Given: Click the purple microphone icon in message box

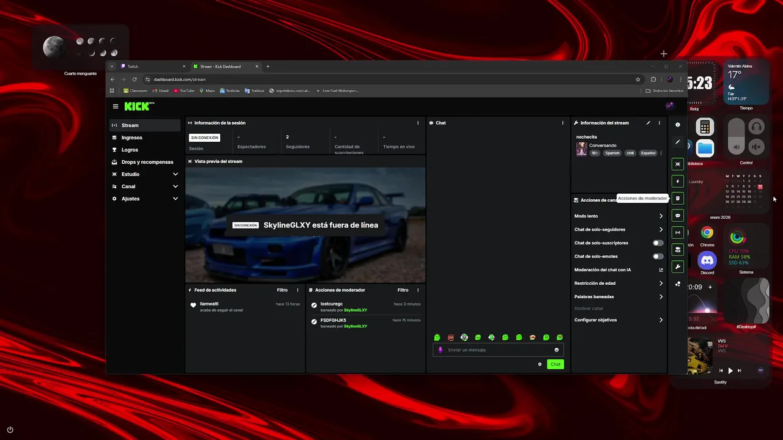Looking at the screenshot, I should point(440,350).
